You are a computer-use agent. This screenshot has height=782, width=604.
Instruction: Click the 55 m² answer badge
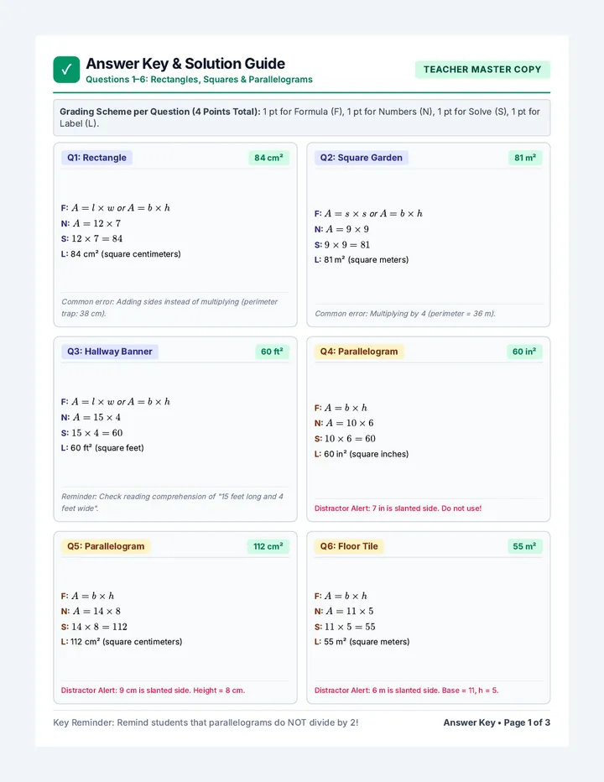coord(524,546)
